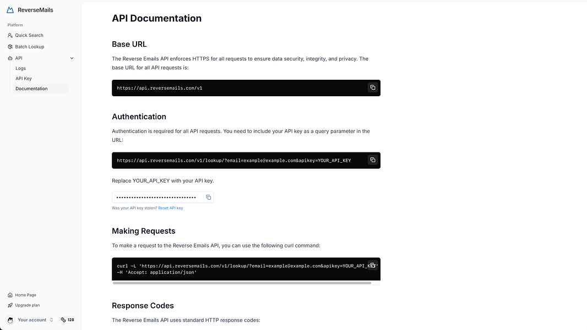Copy the base URL code block
Screen dimensions: 587x330
tap(372, 87)
